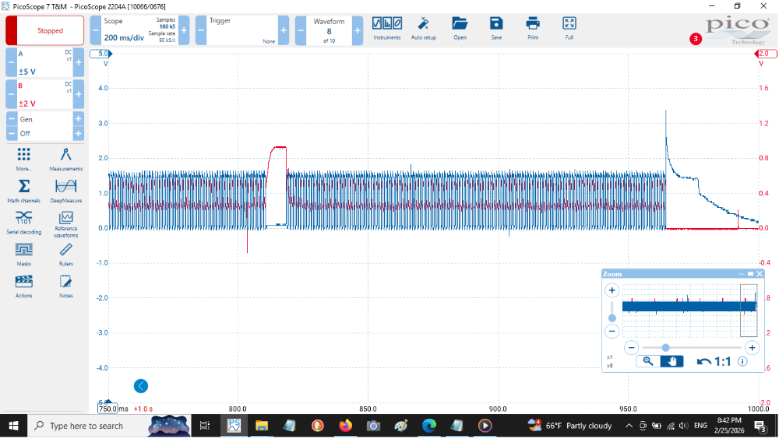Open the Trigger settings panel
This screenshot has width=779, height=439.
[241, 30]
